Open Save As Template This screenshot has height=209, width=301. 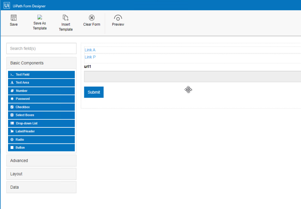coord(40,23)
